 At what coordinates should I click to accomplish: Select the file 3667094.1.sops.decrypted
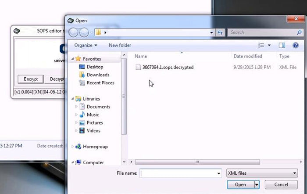[168, 67]
